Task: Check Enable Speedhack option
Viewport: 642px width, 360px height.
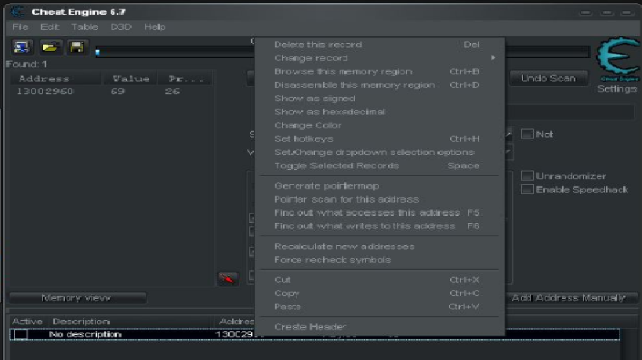Action: click(528, 189)
